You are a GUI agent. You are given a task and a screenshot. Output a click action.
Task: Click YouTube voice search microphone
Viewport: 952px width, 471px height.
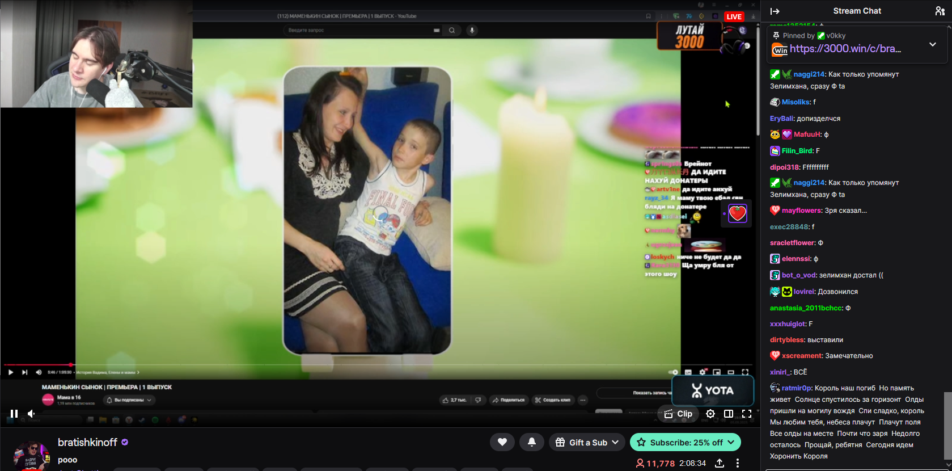pos(472,30)
